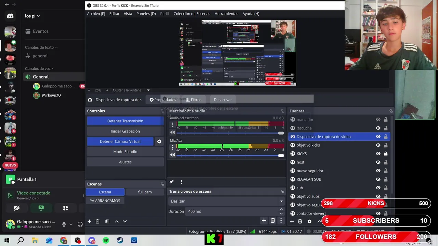Unlock the KICKS source
The image size is (438, 246).
(x=386, y=154)
